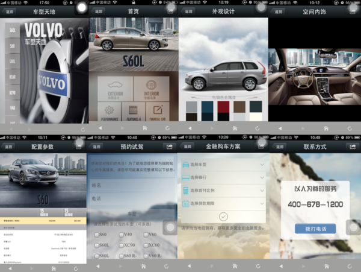Tap home icon in 首页 bottom bar
Screen dimensions: 361x272
145,128
